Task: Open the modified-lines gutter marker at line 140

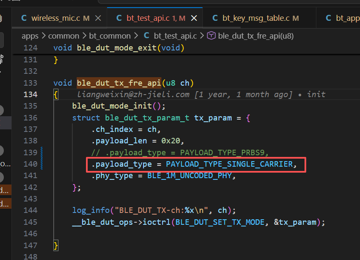Action: coord(42,164)
